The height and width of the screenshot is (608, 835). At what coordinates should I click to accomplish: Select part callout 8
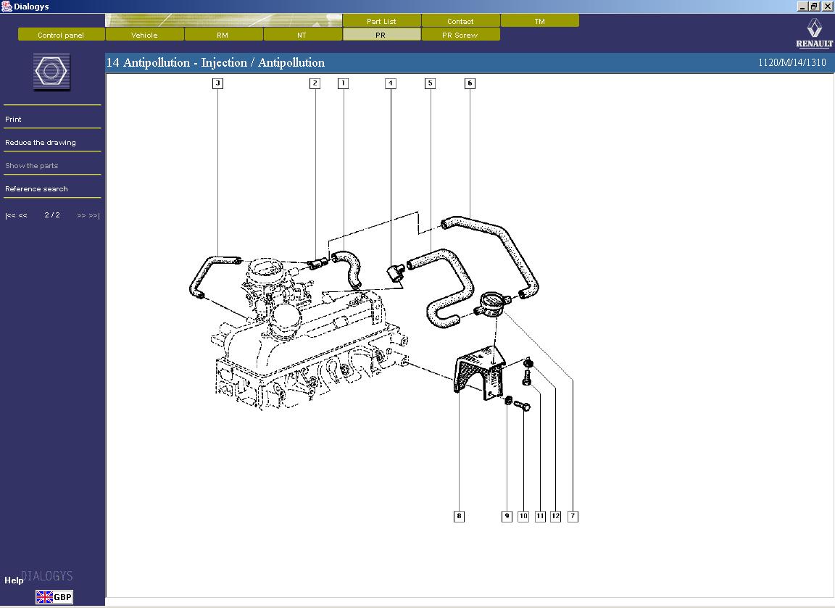[x=459, y=516]
